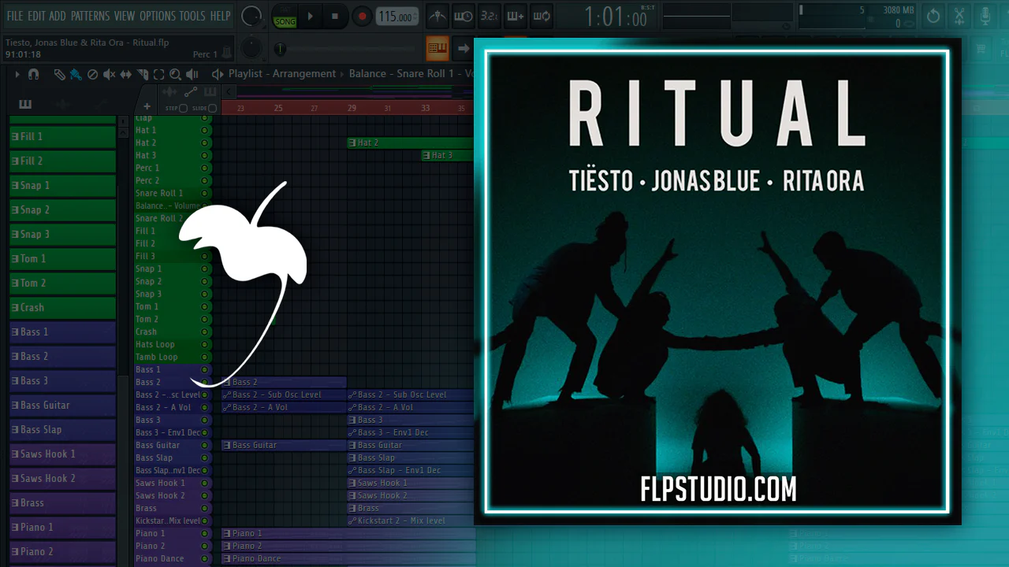Toggle the recording countdown icon
1009x567 pixels.
tap(490, 16)
